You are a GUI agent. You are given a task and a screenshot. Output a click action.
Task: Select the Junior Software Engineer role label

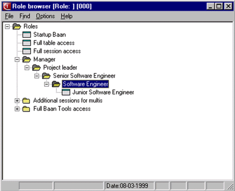tap(103, 92)
